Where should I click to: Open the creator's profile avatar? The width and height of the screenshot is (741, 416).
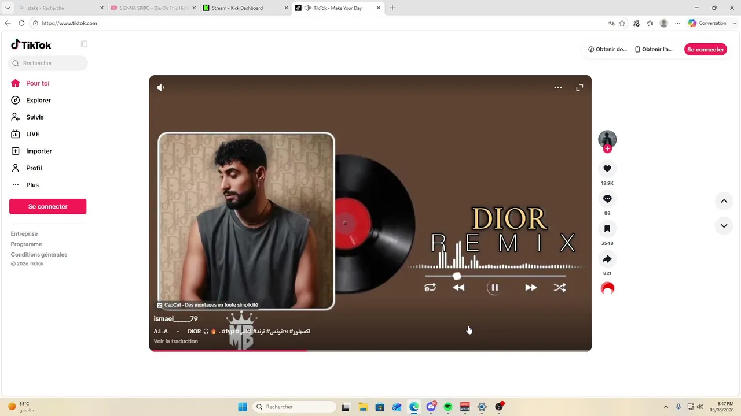607,139
